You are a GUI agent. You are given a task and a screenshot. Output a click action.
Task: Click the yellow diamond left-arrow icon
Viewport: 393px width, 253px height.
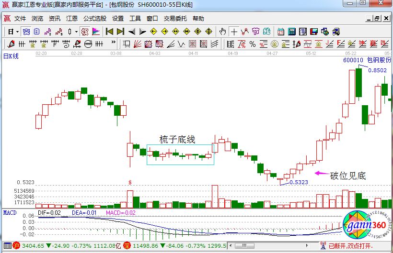tap(153, 32)
